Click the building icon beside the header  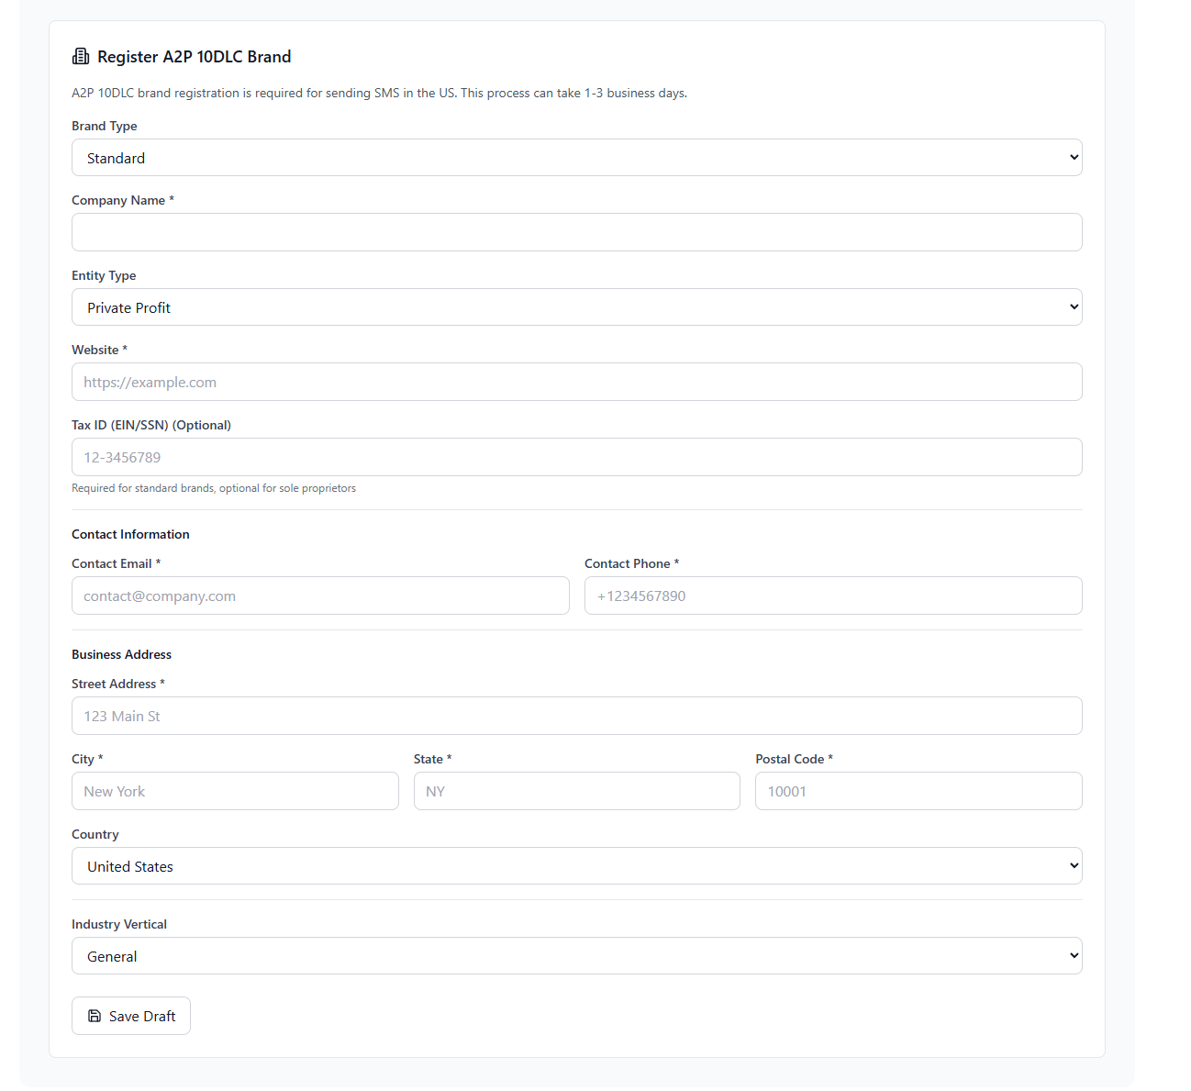coord(81,56)
